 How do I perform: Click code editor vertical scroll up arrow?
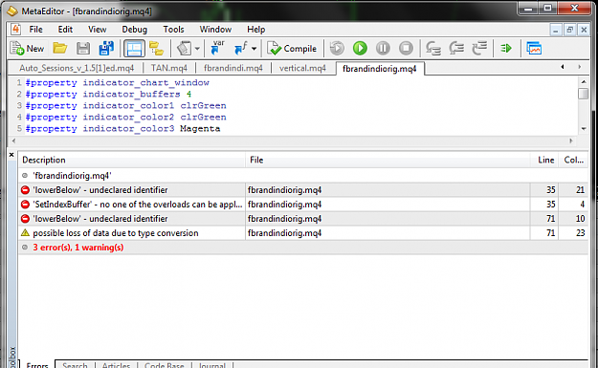click(583, 81)
